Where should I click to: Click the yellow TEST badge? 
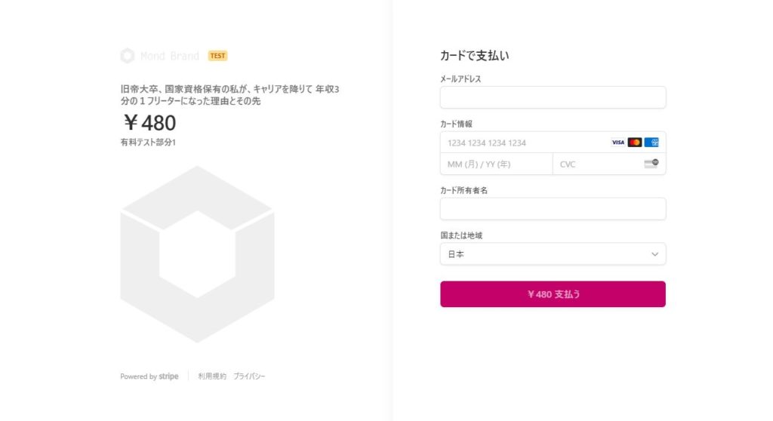(x=217, y=56)
